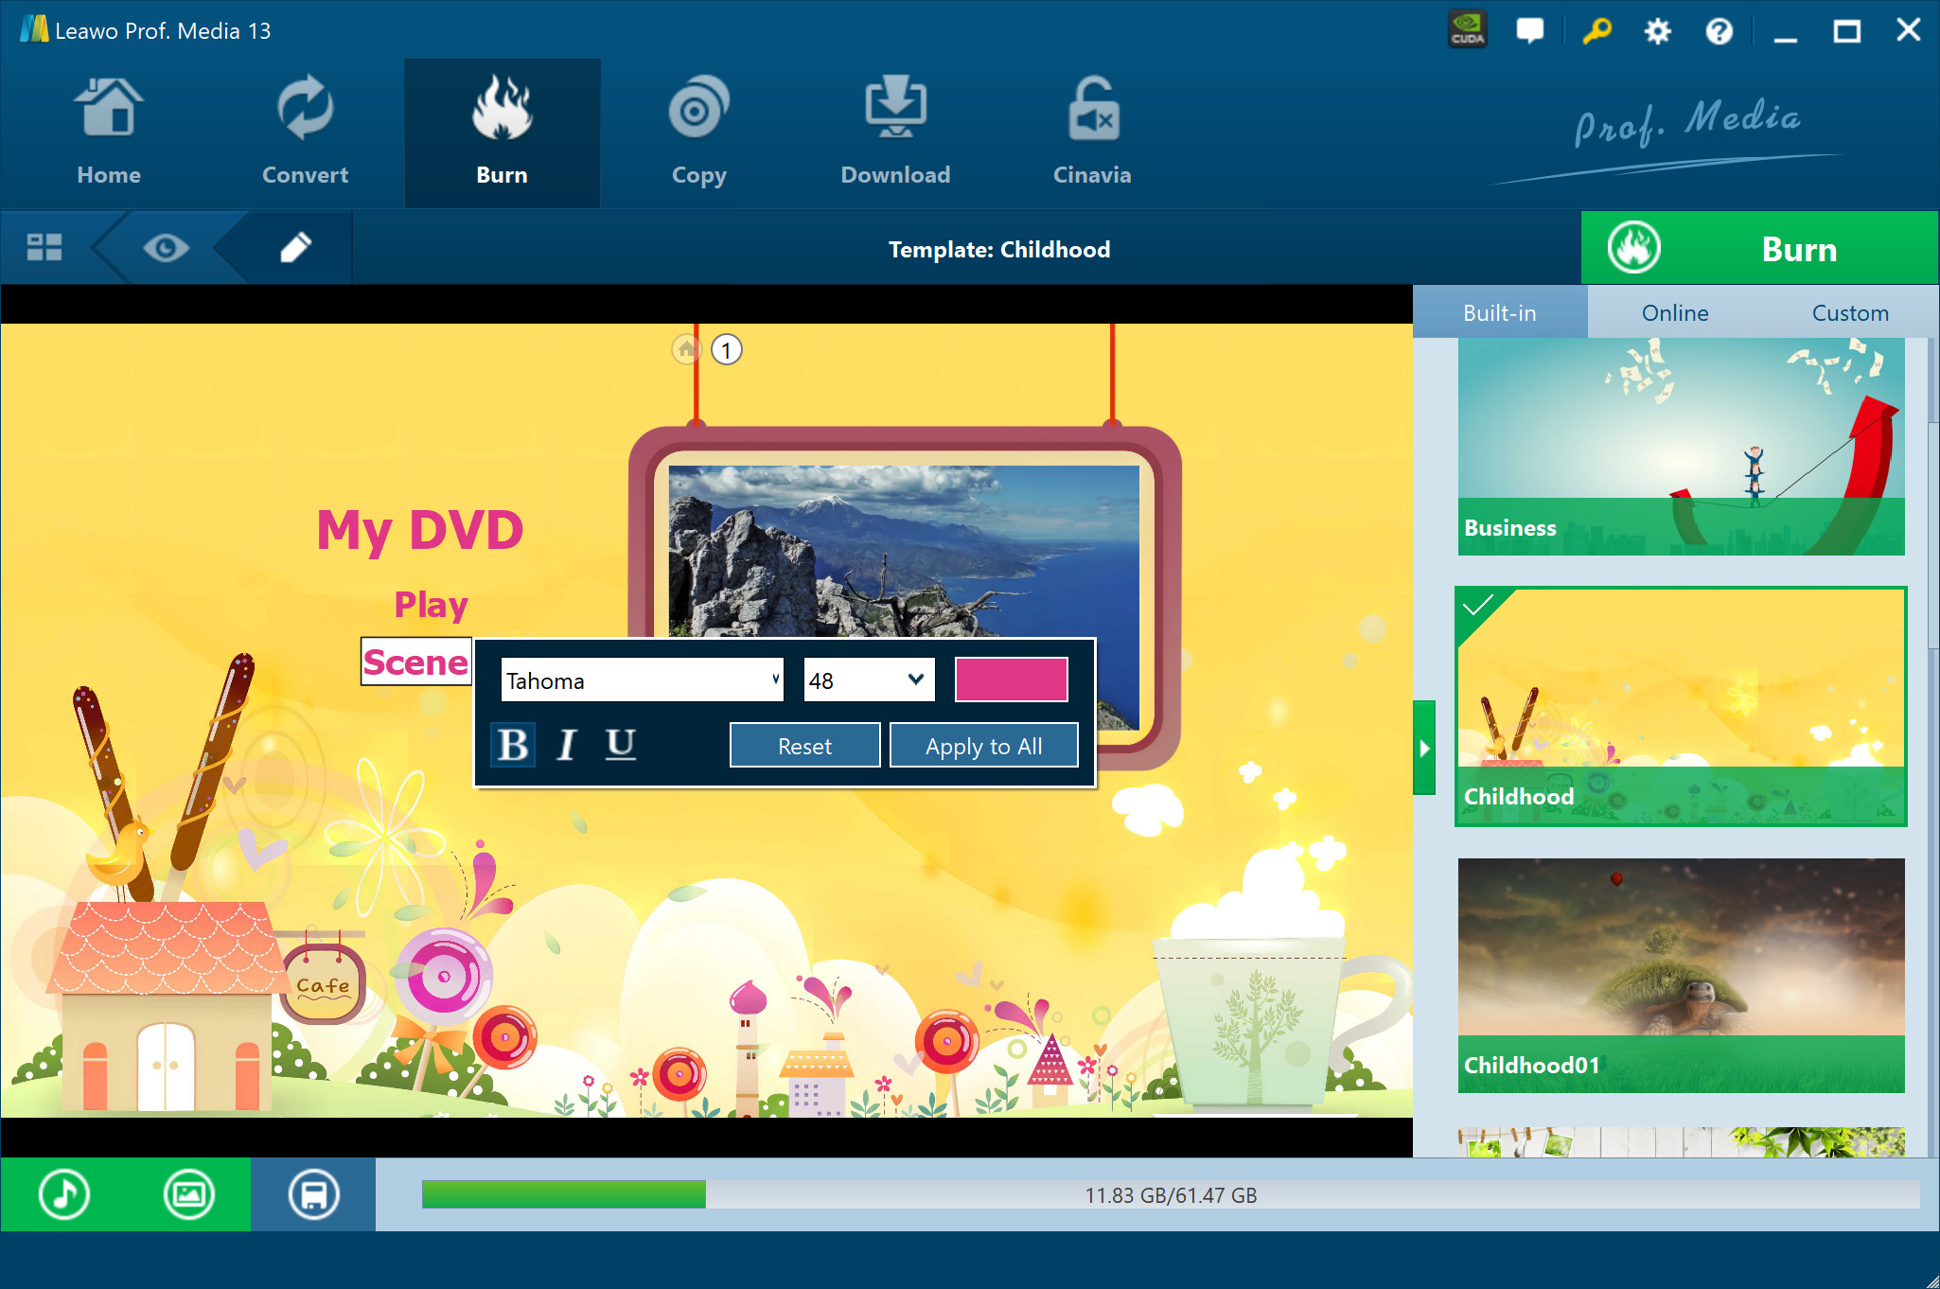
Task: Collapse the template side panel arrow
Action: 1424,748
